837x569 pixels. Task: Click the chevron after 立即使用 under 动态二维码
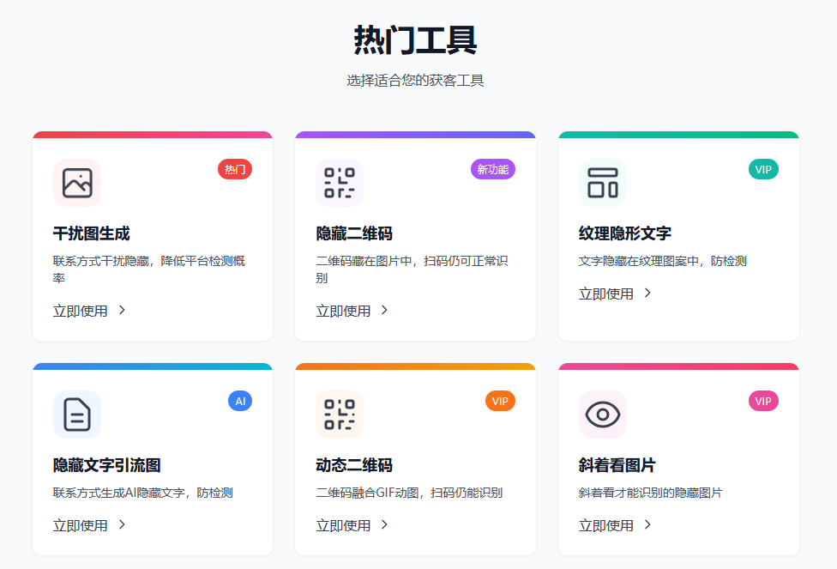pos(384,524)
